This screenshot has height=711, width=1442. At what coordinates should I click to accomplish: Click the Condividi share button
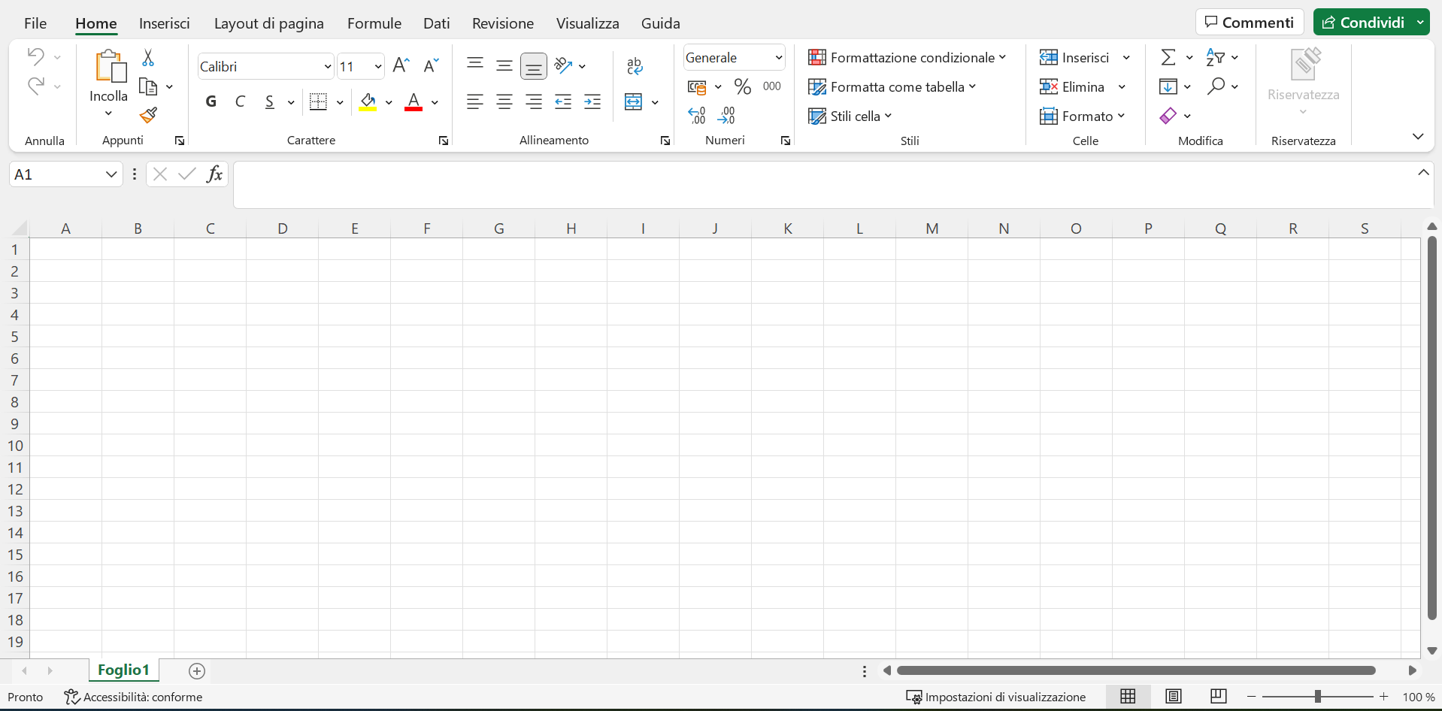point(1362,23)
